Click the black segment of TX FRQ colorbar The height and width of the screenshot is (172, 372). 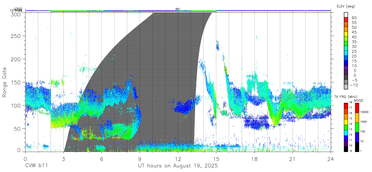346,149
